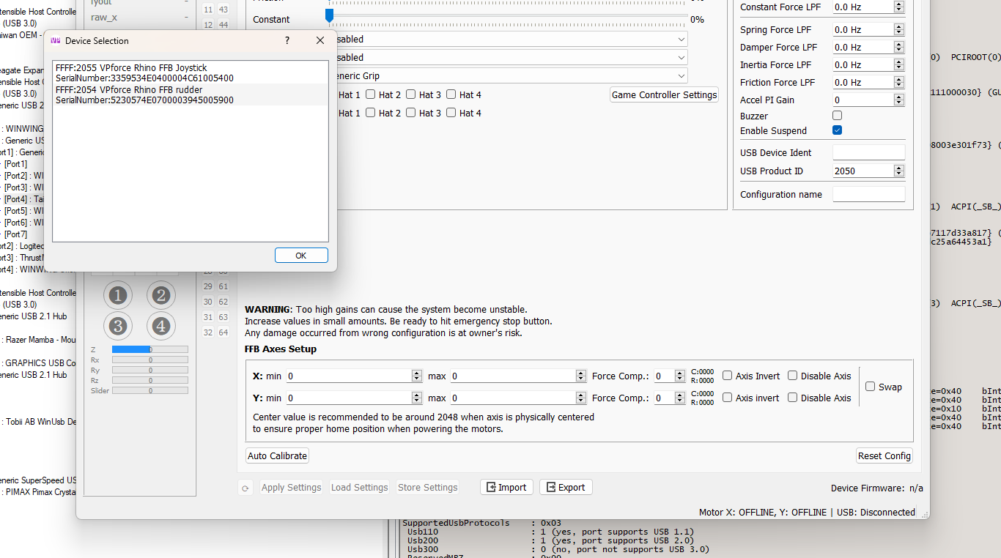Select the VPforce Rhino FFB Joystick device

click(x=191, y=72)
